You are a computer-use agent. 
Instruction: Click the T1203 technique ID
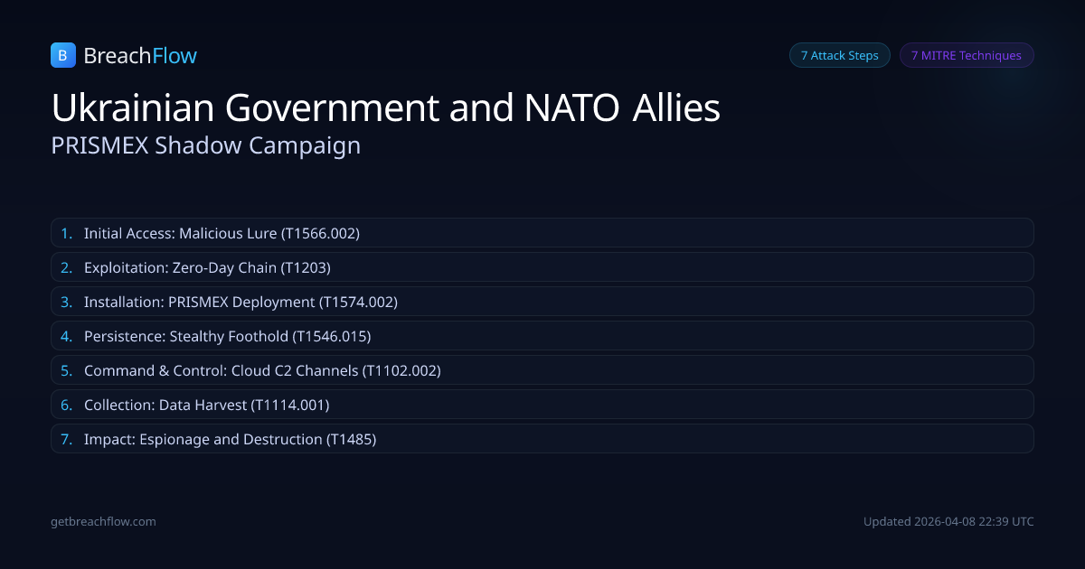point(306,267)
